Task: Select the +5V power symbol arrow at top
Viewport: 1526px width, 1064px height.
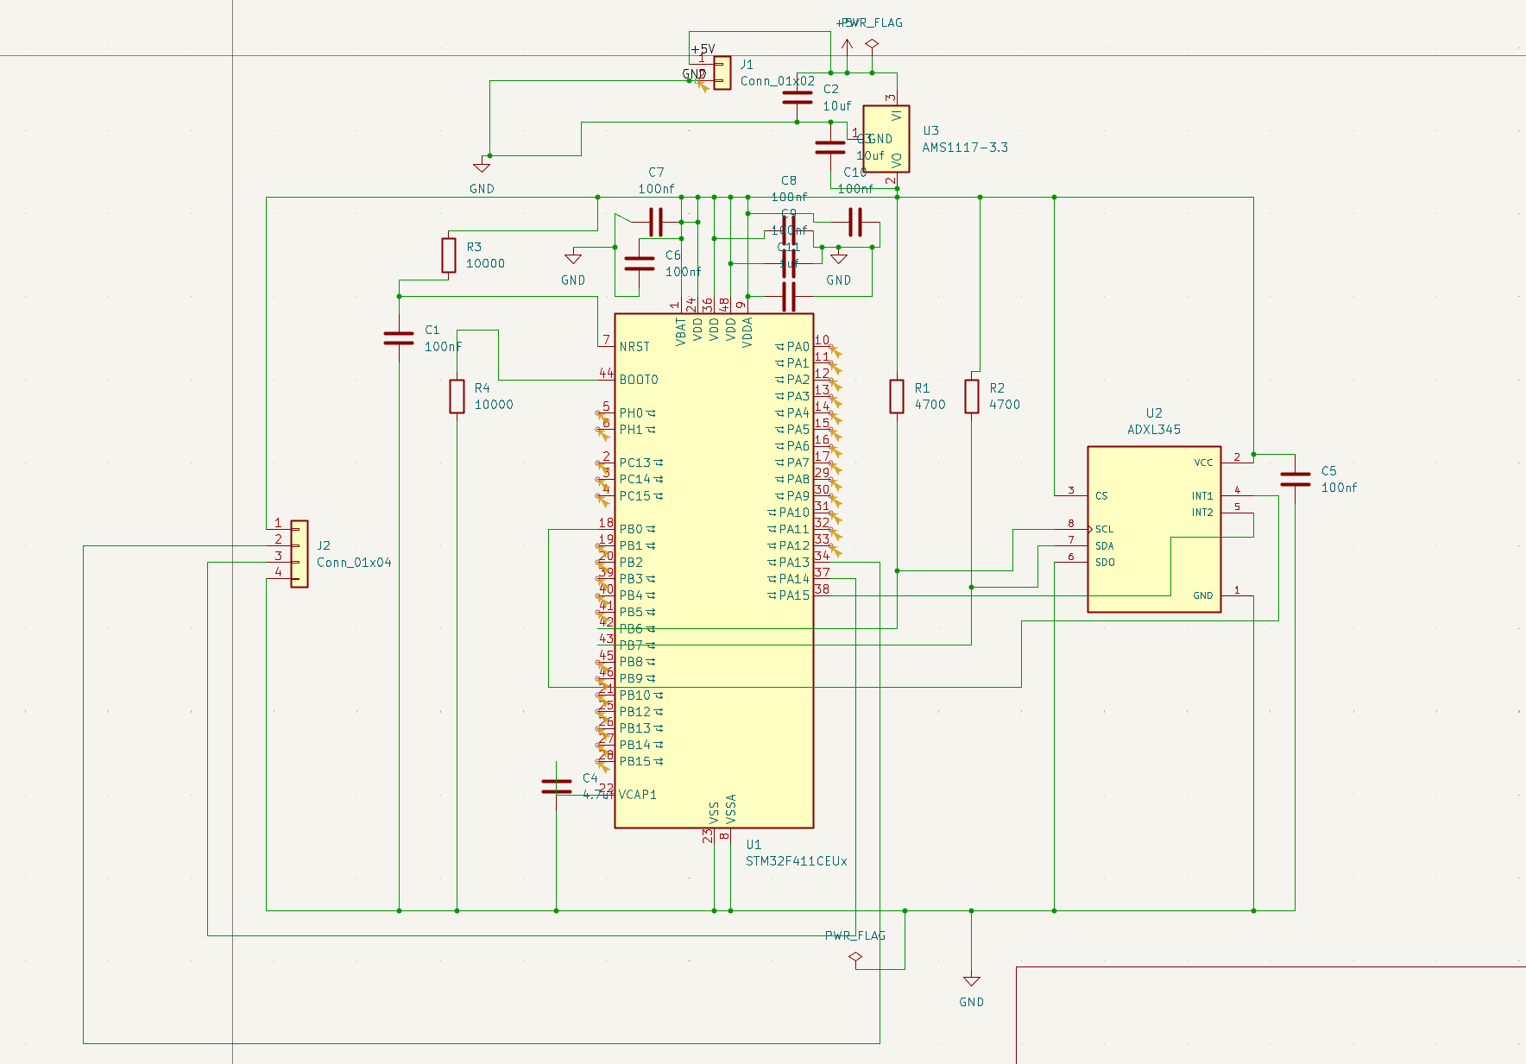Action: coord(847,43)
